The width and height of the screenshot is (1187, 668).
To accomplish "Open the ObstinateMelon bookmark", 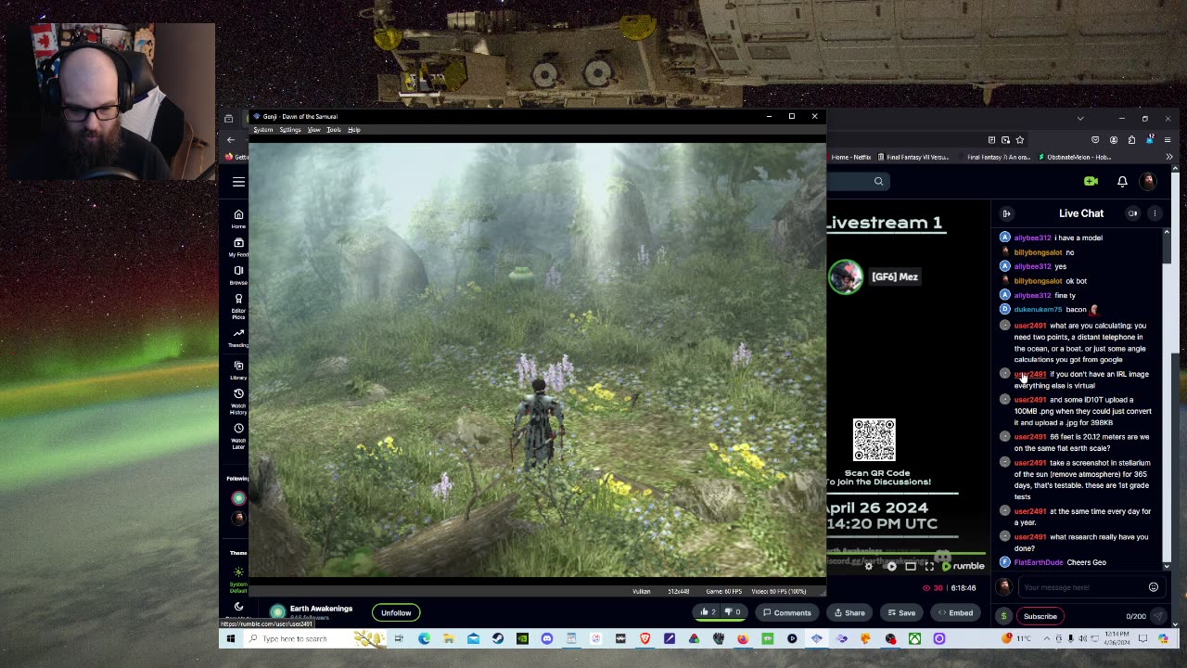I will pos(1075,157).
